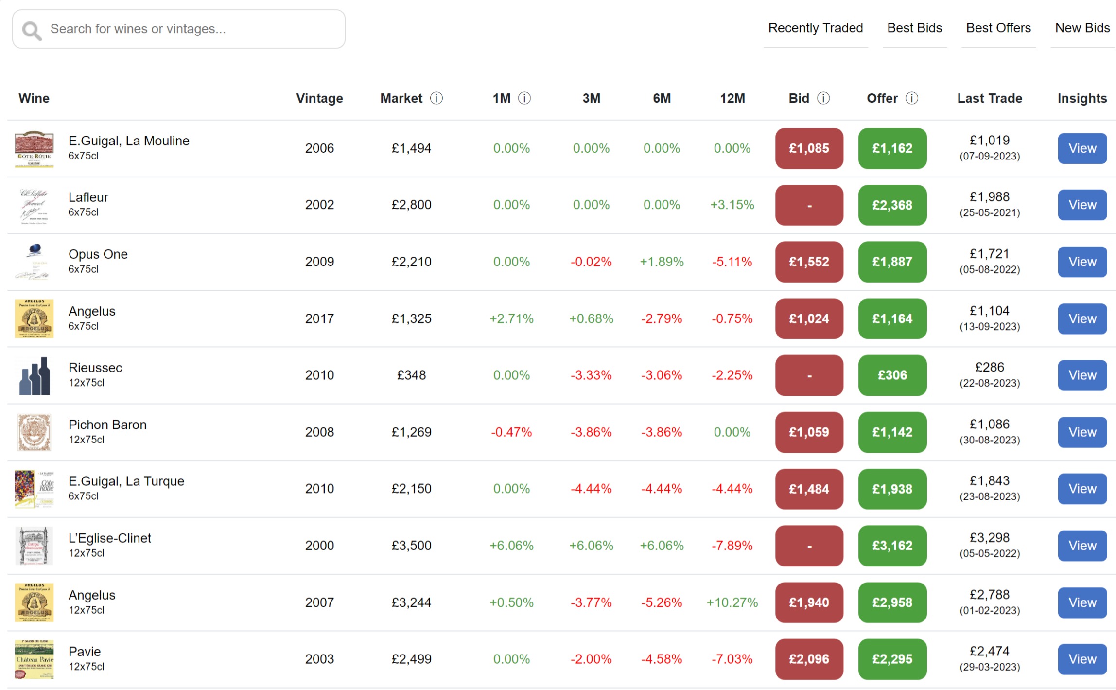Click the 6M column header

coord(662,98)
